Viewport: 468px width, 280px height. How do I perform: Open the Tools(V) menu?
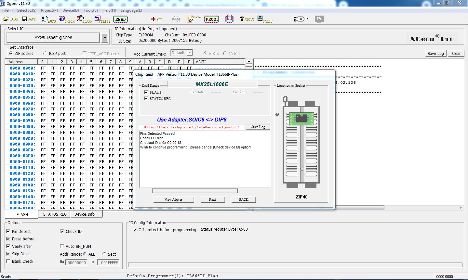click(90, 10)
